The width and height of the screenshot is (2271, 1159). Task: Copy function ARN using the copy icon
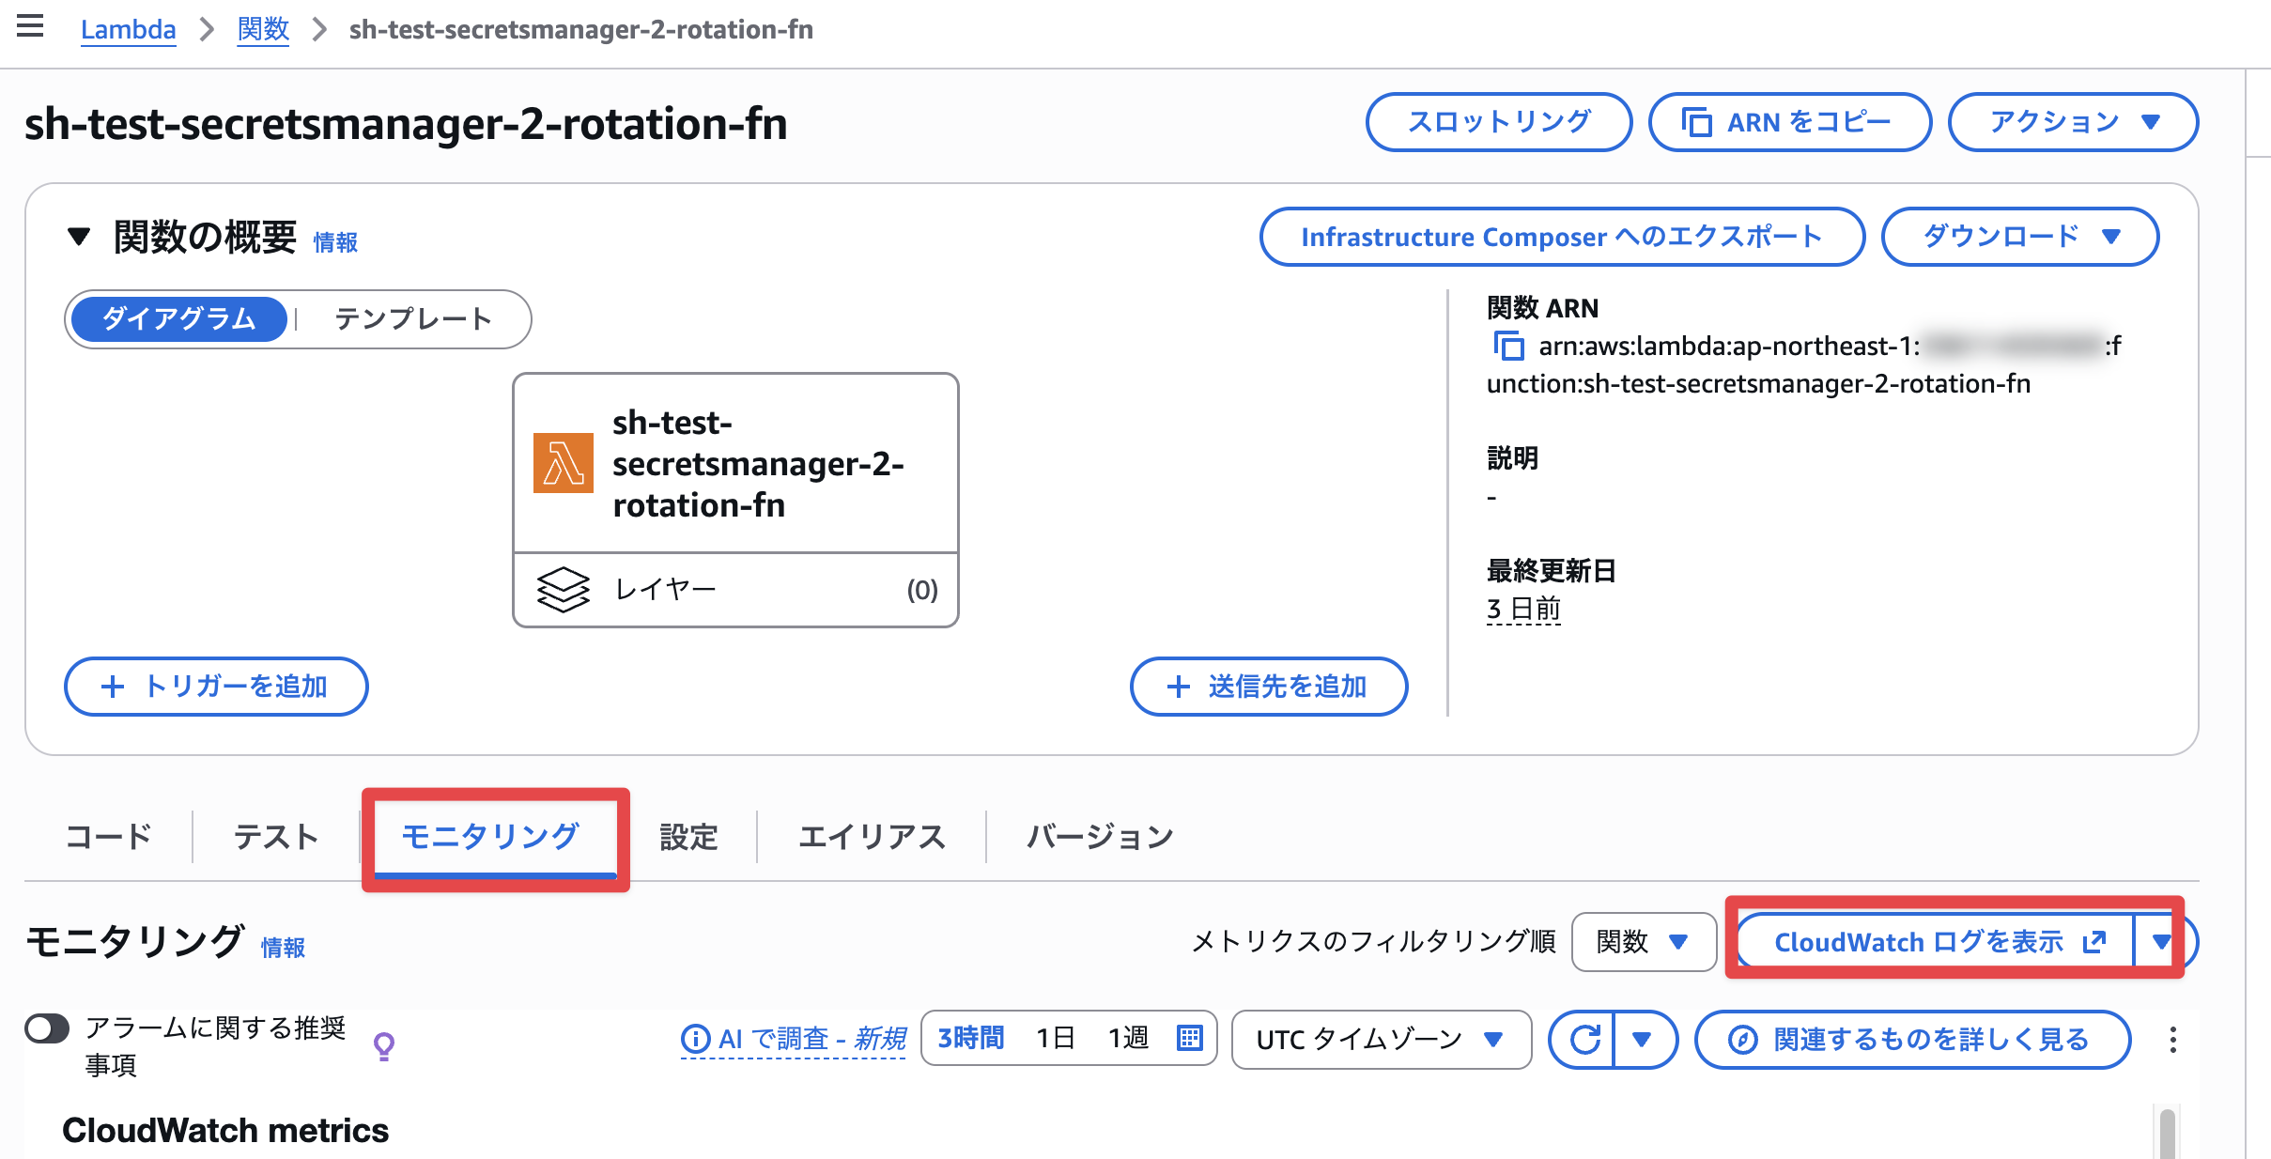coord(1508,346)
